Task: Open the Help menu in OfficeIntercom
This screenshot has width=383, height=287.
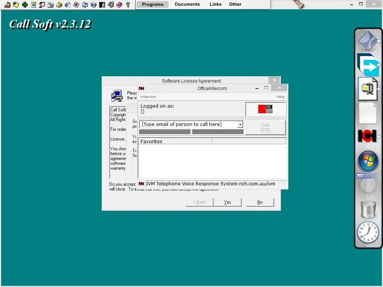Action: pyautogui.click(x=281, y=97)
